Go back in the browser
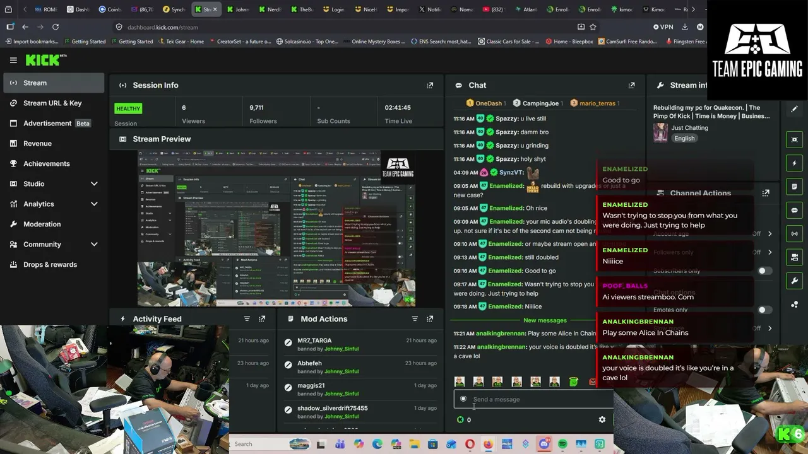The image size is (808, 454). click(25, 27)
